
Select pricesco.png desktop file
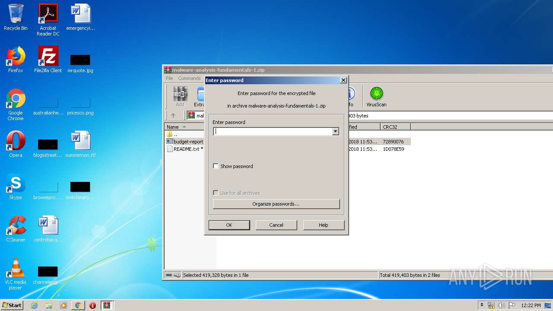coord(80,107)
